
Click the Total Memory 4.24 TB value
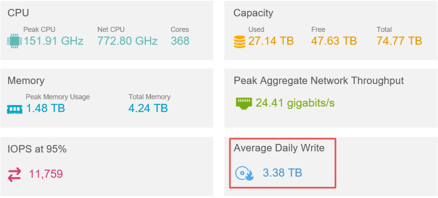pos(148,108)
